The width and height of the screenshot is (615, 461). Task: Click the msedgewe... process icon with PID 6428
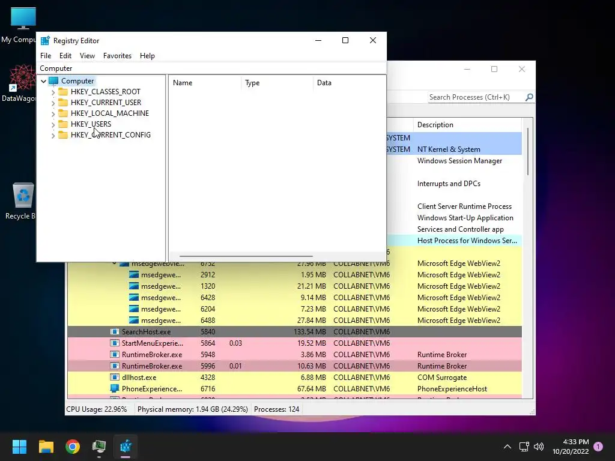[134, 298]
